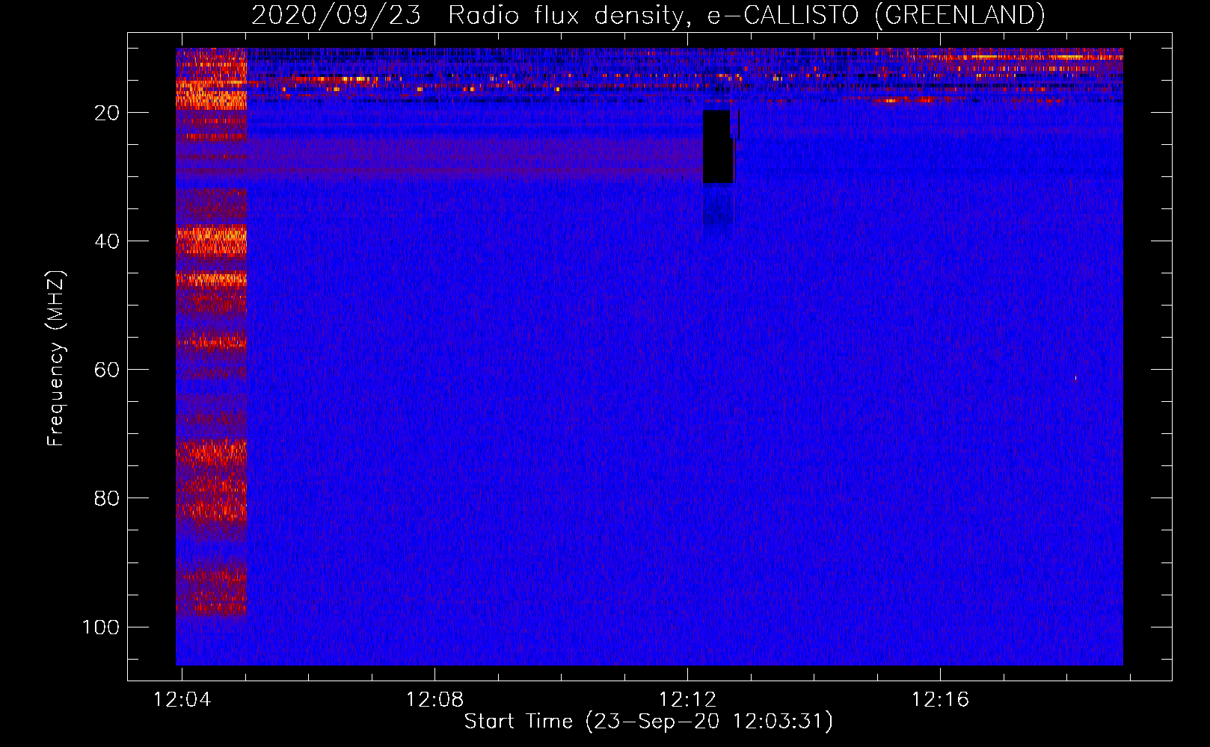1210x747 pixels.
Task: Click the 12:12 time tick label
Action: pos(687,700)
